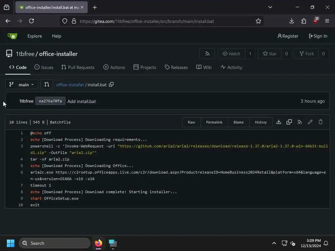
Task: Download the install.bat file
Action: 279,122
